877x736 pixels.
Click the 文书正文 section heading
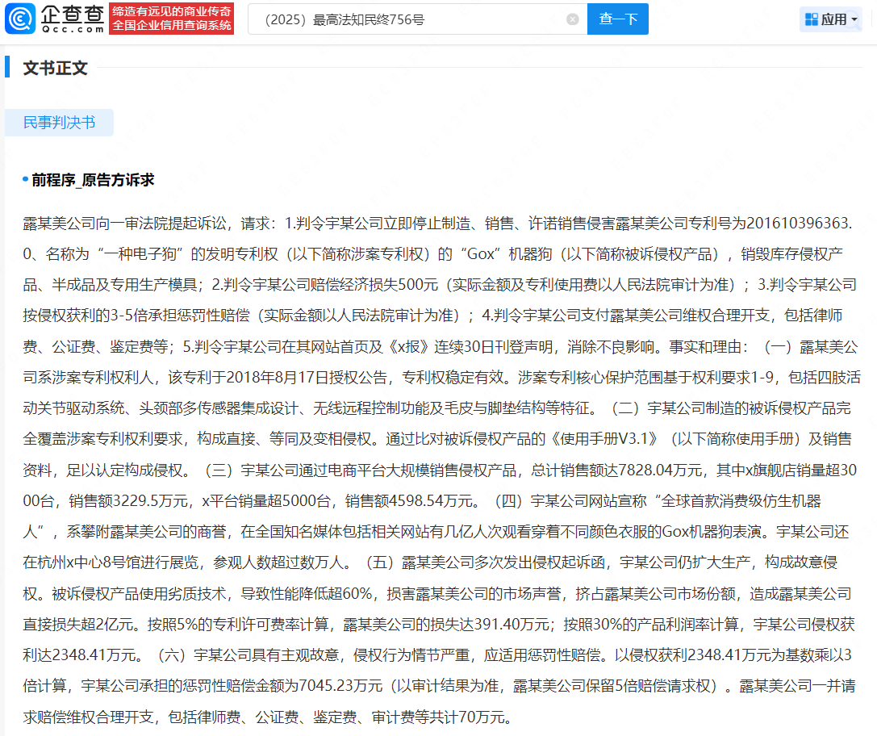click(55, 69)
